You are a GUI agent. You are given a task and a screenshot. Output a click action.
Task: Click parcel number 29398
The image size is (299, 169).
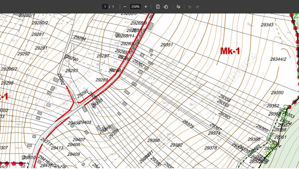click(x=114, y=133)
